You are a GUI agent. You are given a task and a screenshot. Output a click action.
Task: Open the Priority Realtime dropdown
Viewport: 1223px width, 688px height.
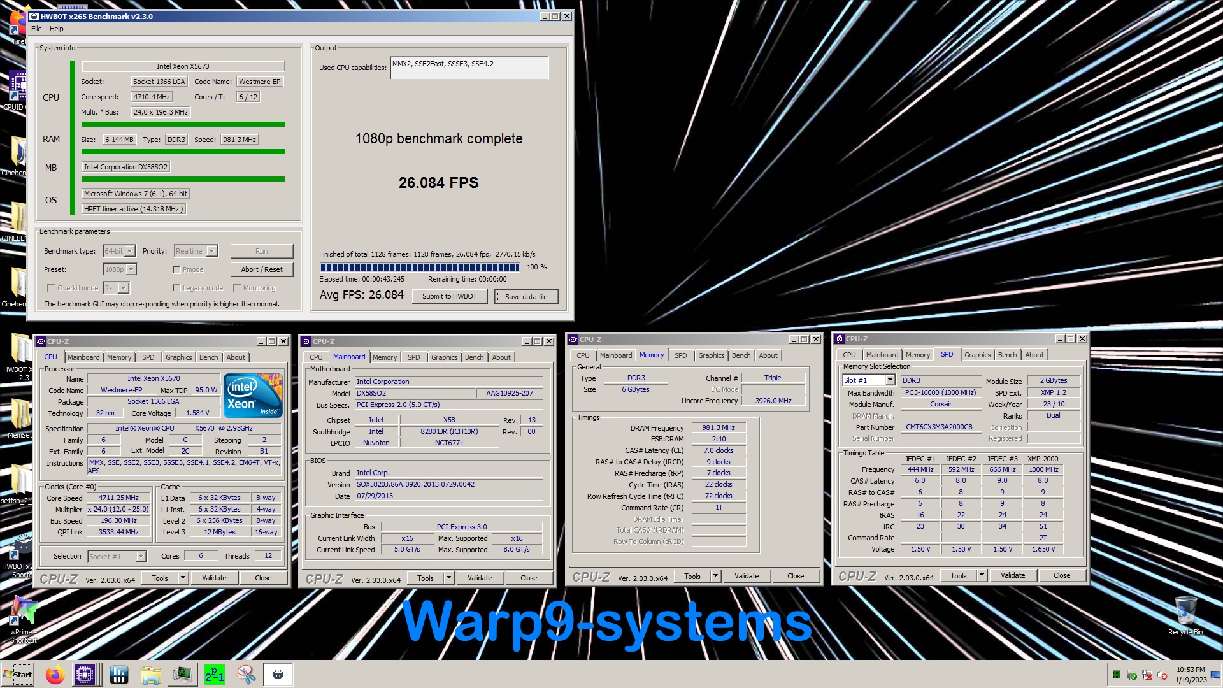click(x=196, y=251)
